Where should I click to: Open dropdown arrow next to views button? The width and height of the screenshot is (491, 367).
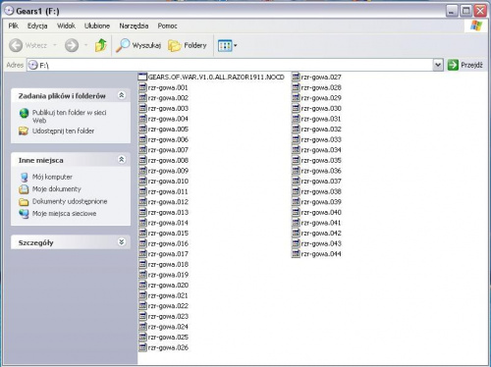[236, 46]
